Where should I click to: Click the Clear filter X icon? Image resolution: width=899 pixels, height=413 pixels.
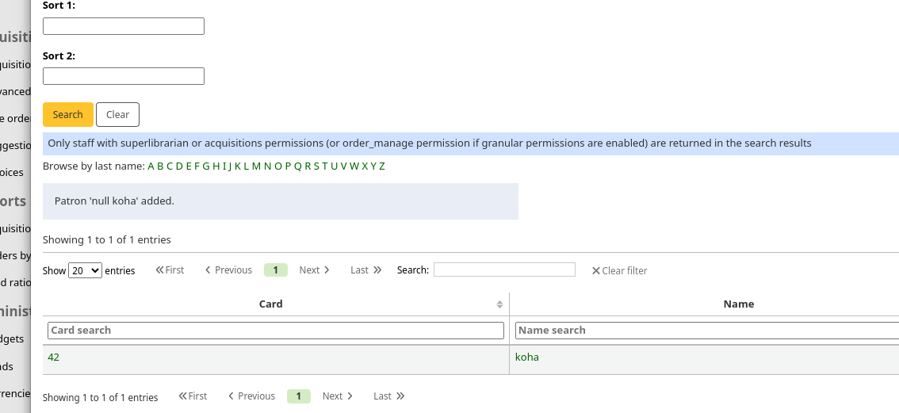click(596, 271)
